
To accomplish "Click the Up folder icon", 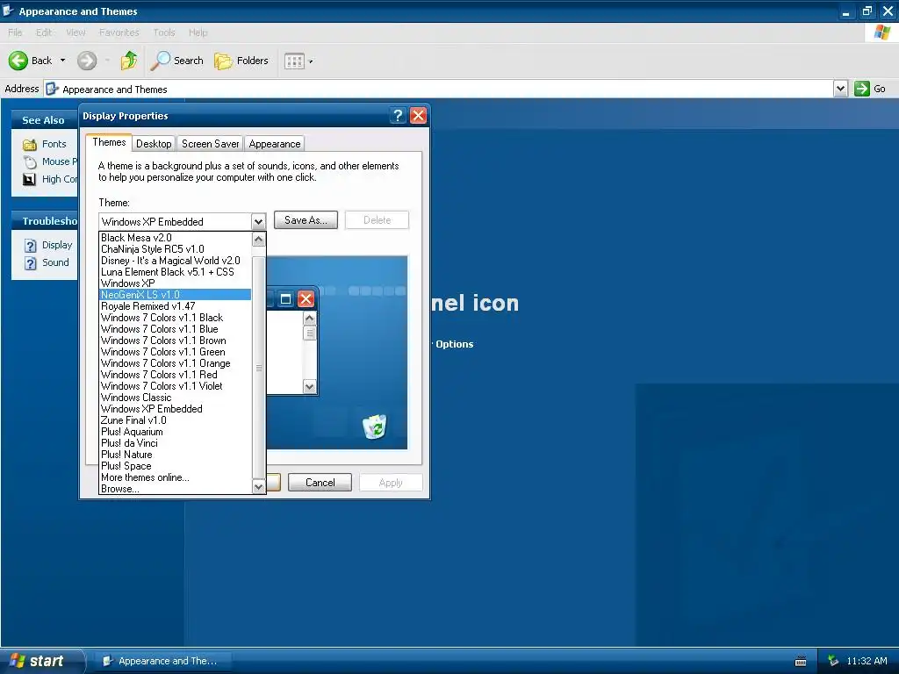I will point(129,61).
